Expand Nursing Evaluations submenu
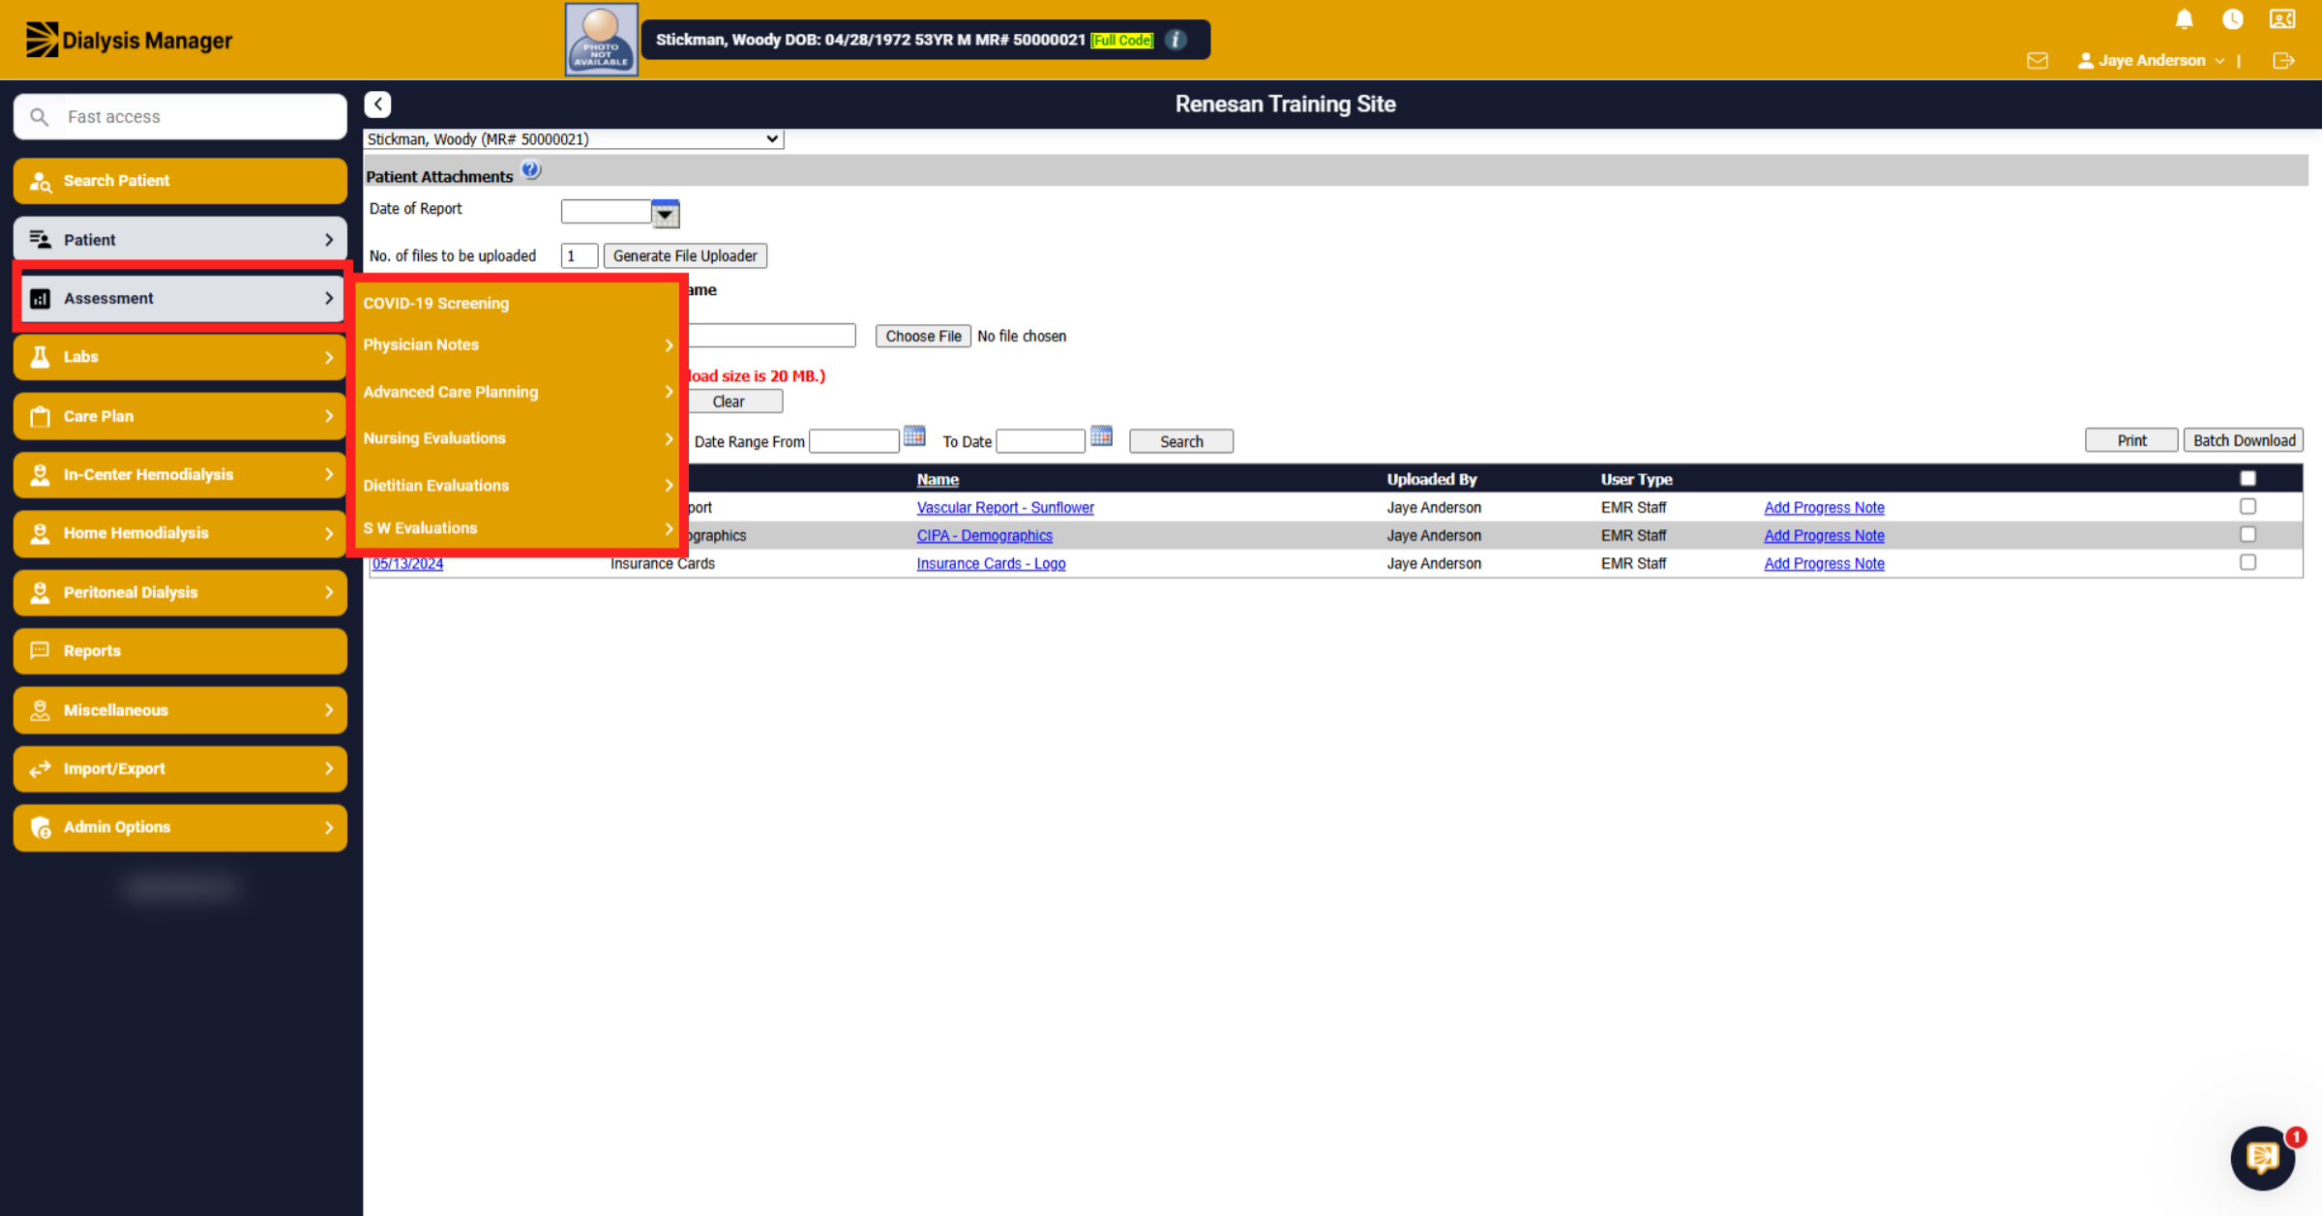The width and height of the screenshot is (2322, 1216). 518,438
